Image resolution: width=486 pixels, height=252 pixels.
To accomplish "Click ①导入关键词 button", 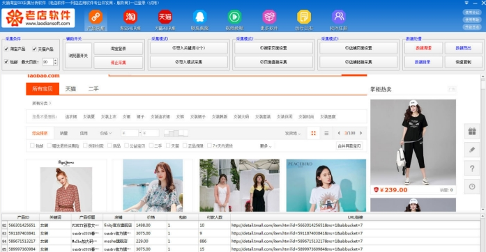I will [x=189, y=48].
